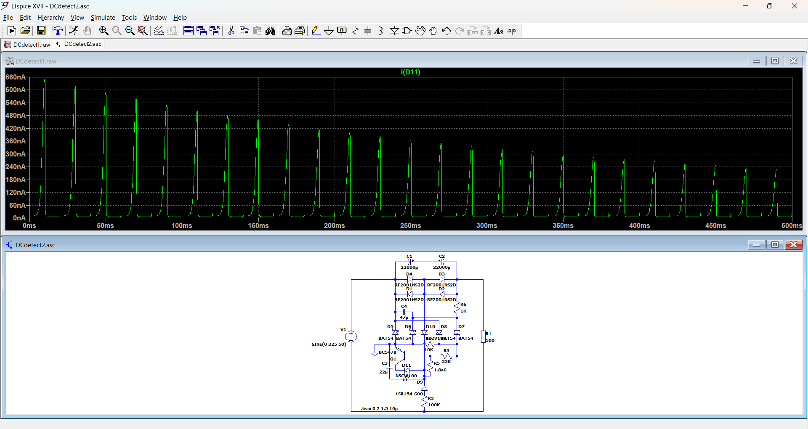The image size is (808, 429).
Task: Click the Print icon
Action: click(287, 31)
